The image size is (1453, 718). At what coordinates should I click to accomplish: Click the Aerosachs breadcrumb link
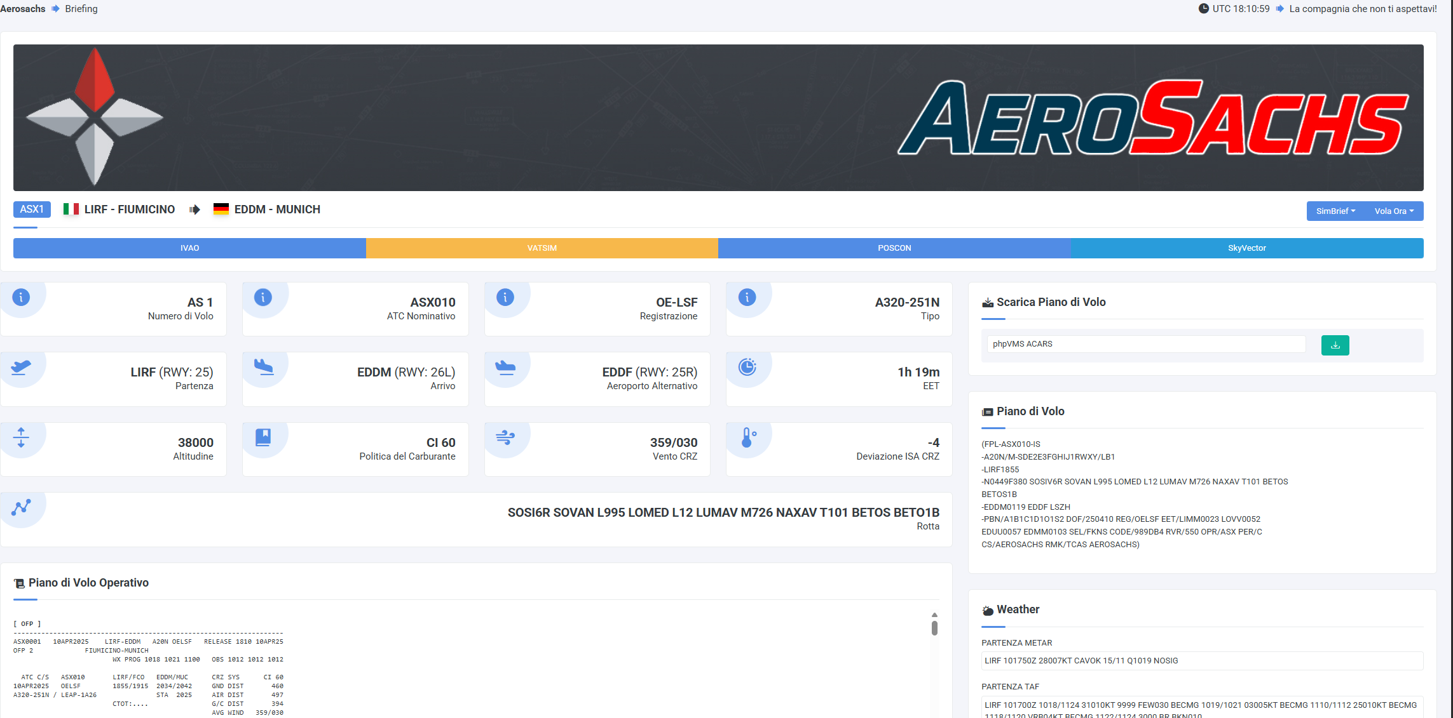coord(23,9)
